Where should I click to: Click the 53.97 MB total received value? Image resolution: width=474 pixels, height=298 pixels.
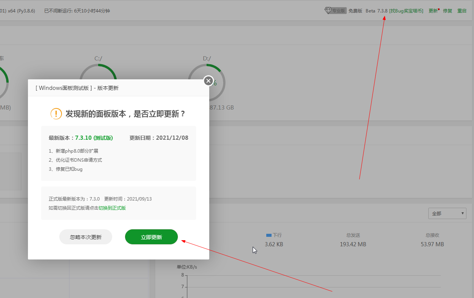coord(432,244)
